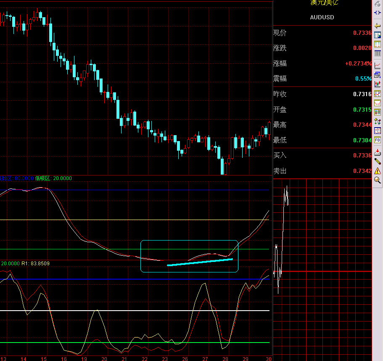Select the cyan trend line on indicator
383x361 pixels.
click(200, 262)
